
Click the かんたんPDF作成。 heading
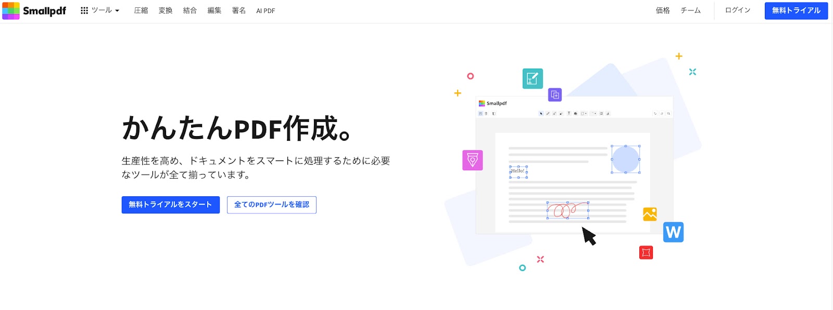click(x=237, y=128)
